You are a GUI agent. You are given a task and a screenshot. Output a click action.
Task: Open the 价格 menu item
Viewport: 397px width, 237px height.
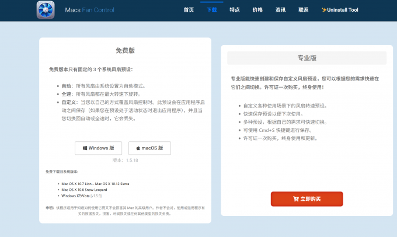(257, 10)
